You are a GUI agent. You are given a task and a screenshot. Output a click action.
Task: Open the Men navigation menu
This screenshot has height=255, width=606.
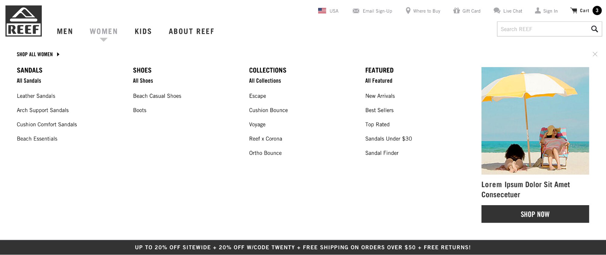pos(65,31)
